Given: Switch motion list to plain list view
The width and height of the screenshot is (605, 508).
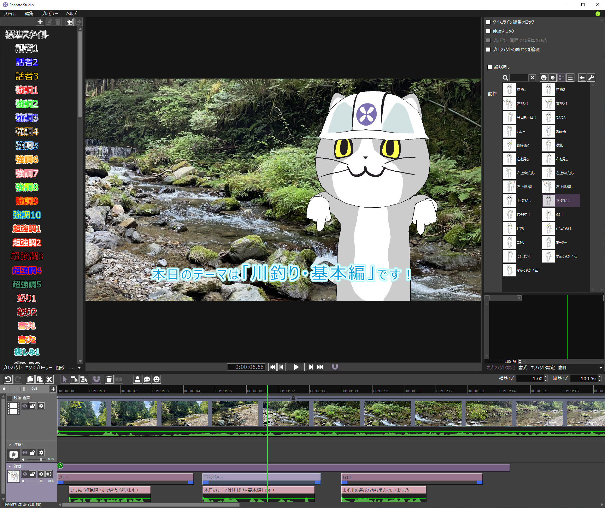Looking at the screenshot, I should click(570, 78).
